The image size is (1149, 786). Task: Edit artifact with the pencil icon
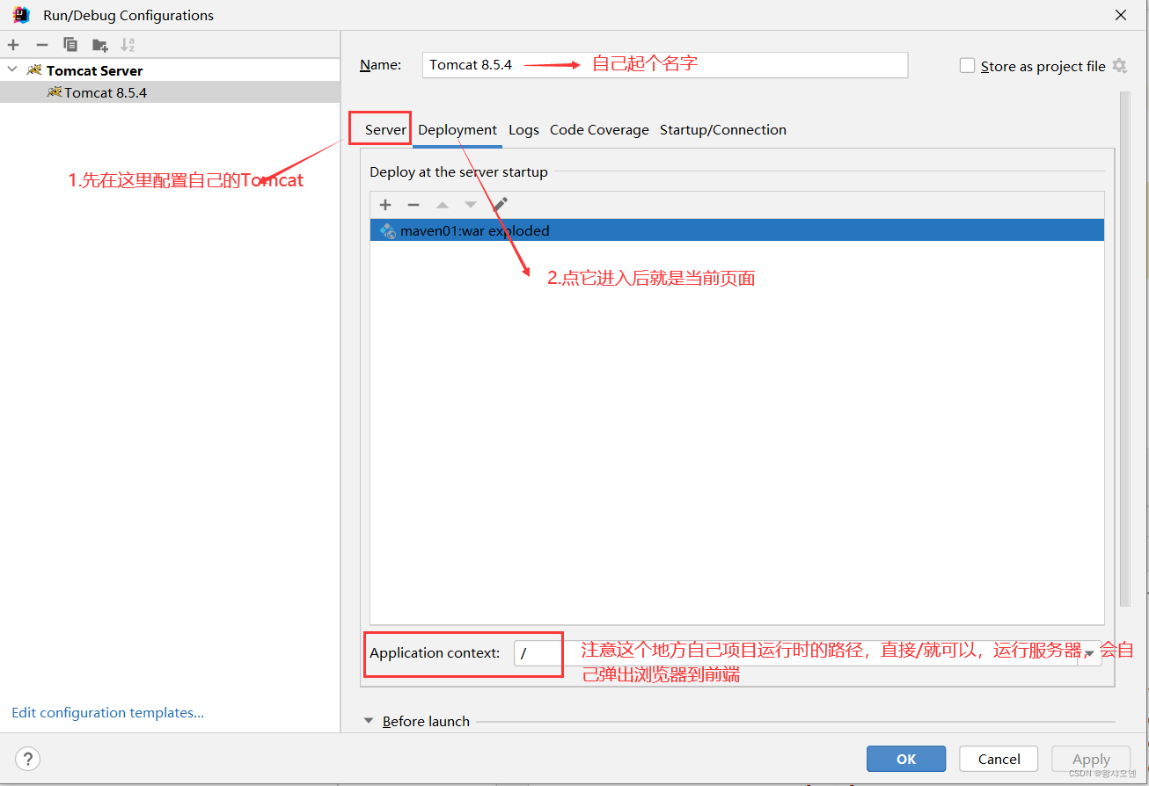500,205
